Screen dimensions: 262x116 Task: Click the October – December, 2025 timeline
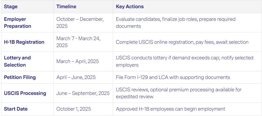80,23
